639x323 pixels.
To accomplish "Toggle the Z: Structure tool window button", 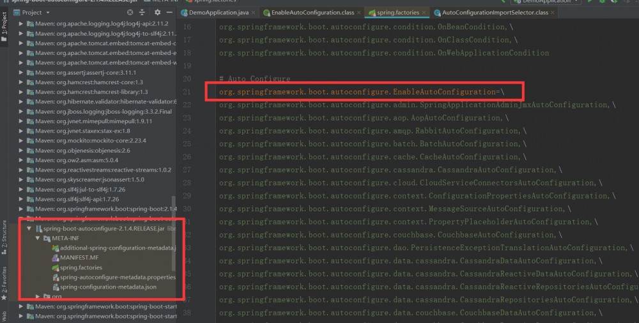I will tap(4, 237).
